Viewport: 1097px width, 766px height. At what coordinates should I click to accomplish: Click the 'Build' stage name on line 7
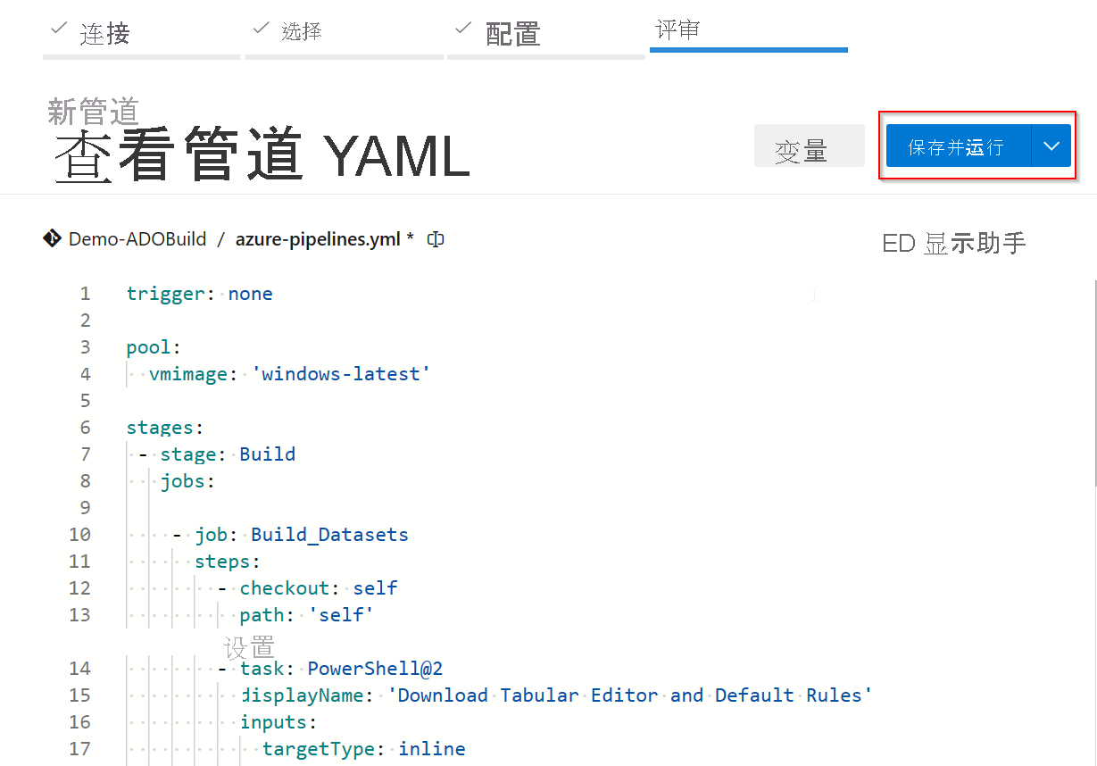point(268,454)
